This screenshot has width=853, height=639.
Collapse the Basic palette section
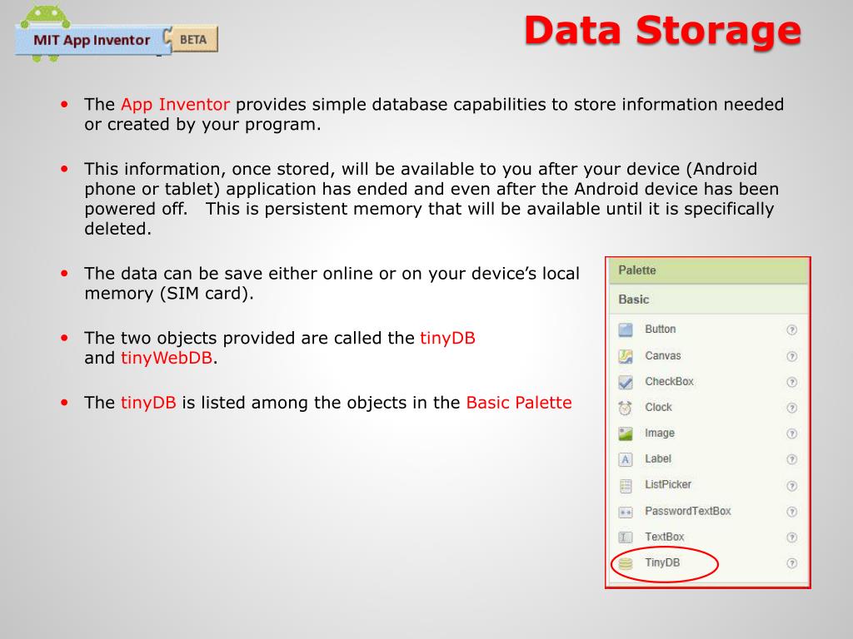coord(708,300)
